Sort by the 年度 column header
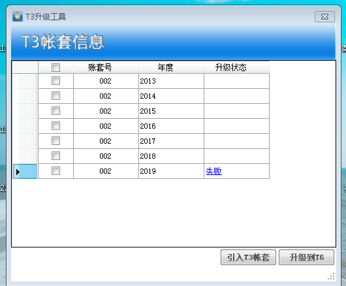The width and height of the screenshot is (346, 286). point(171,67)
